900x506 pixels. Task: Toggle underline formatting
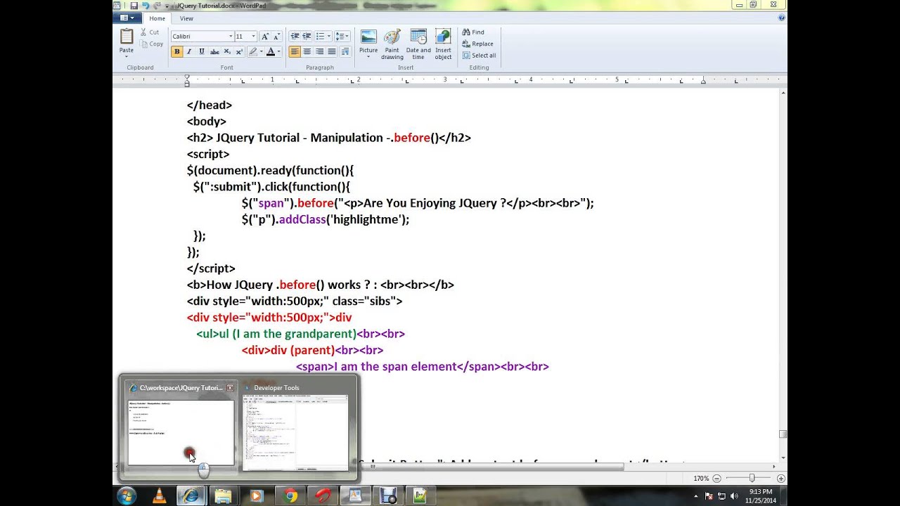click(x=202, y=51)
